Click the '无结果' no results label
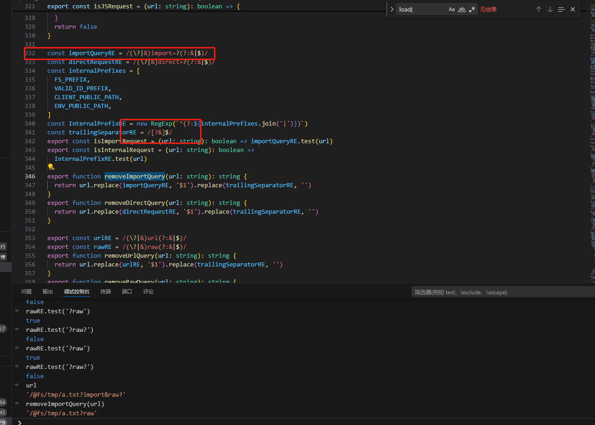The height and width of the screenshot is (425, 595). (x=488, y=9)
